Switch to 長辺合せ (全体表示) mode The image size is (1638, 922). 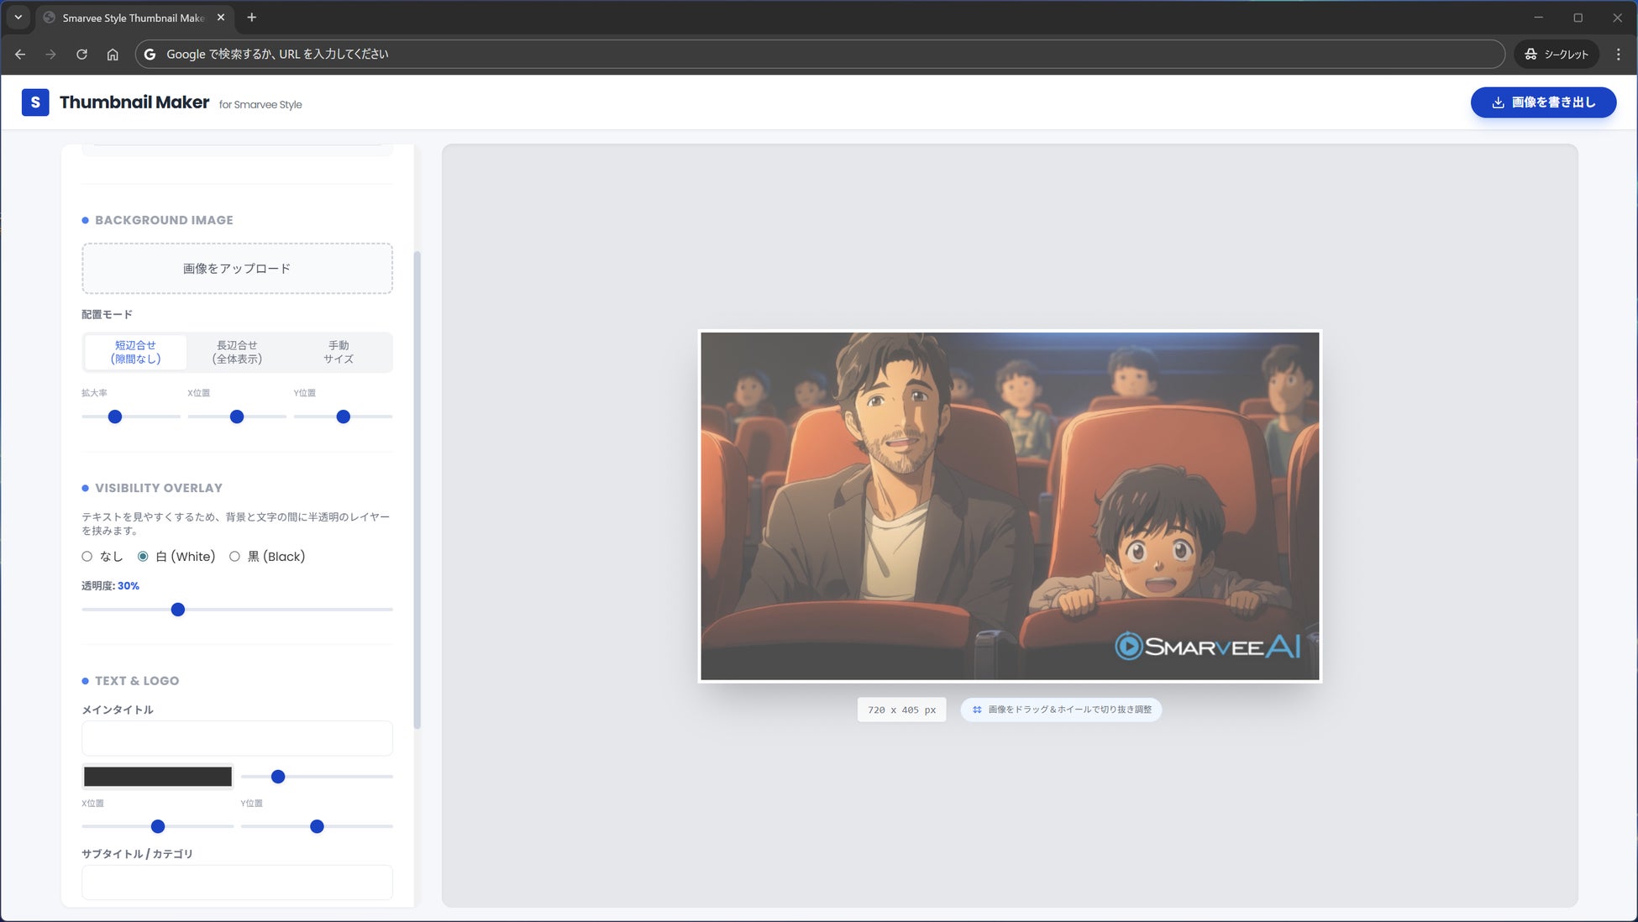237,352
